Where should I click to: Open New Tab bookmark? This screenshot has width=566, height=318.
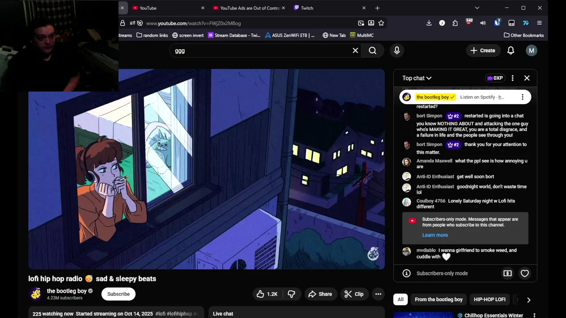[334, 35]
